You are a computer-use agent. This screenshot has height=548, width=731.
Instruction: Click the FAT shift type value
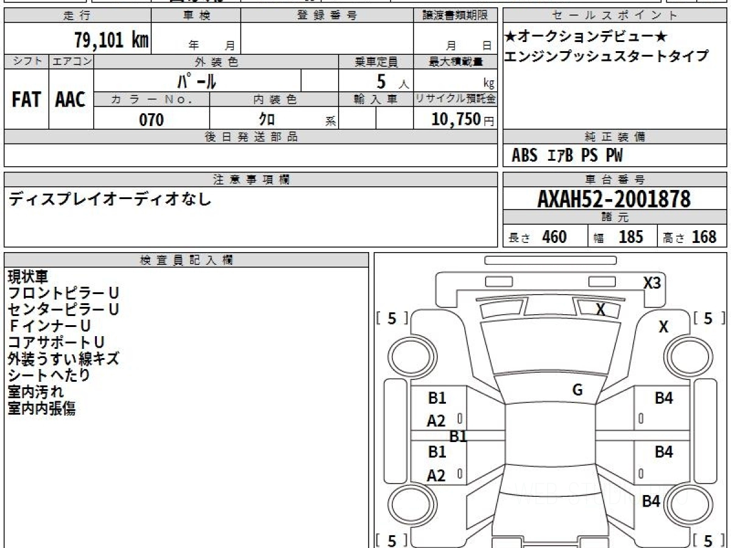[x=26, y=100]
